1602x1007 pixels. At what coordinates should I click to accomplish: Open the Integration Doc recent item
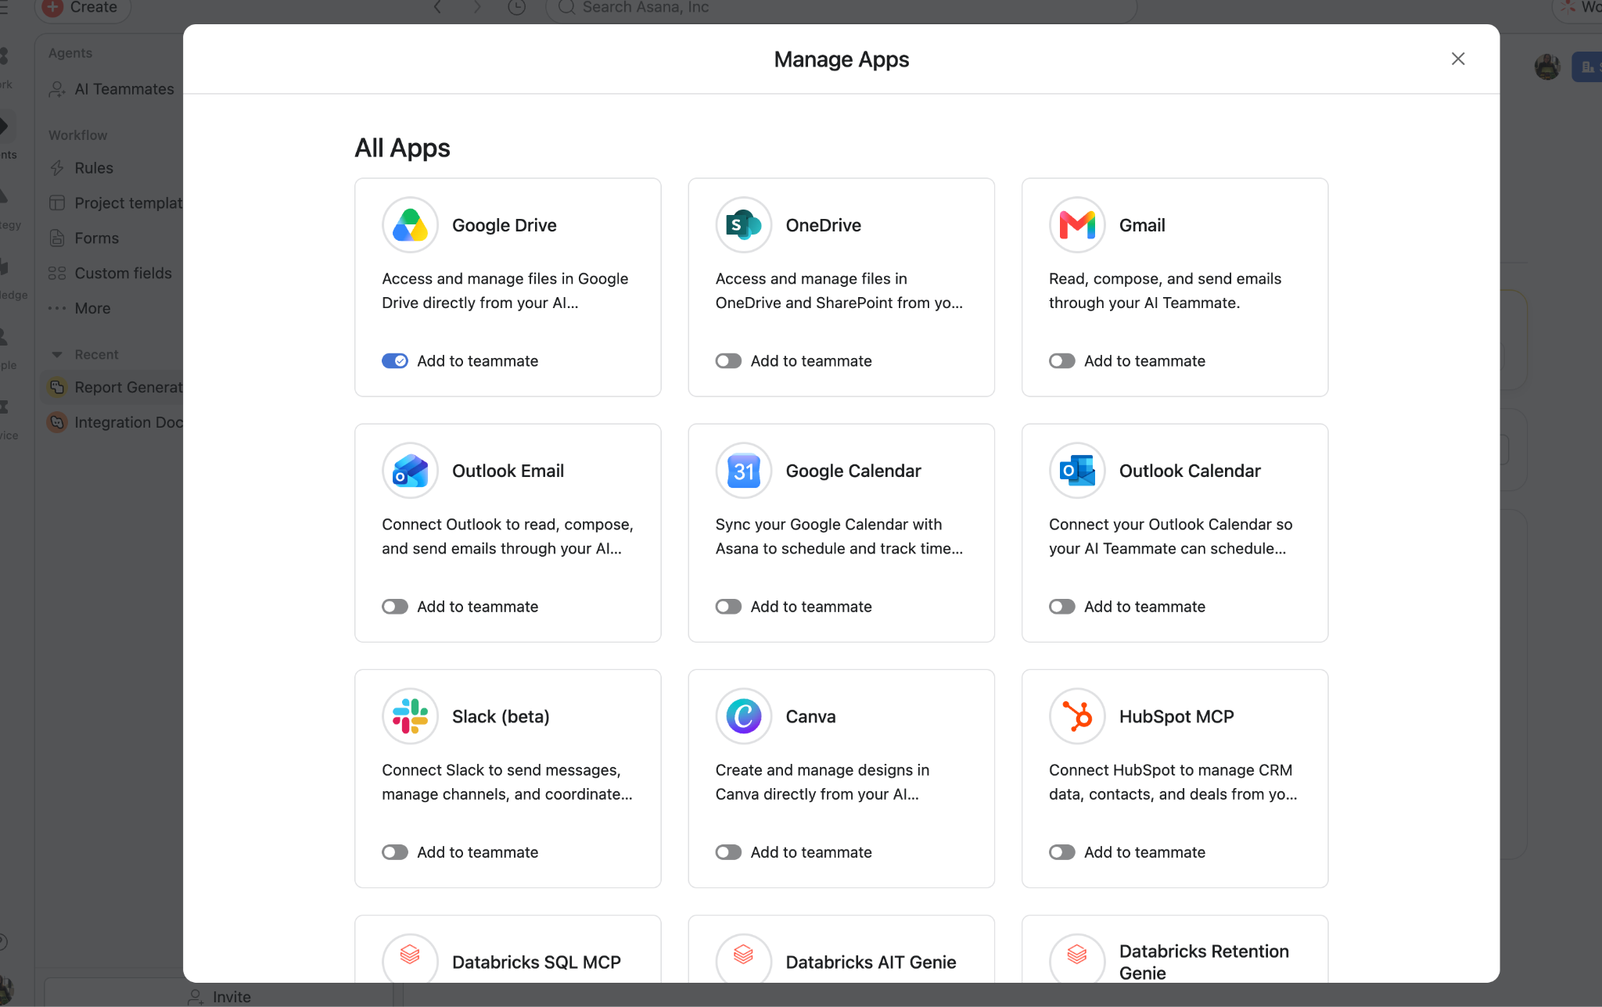[x=113, y=422]
